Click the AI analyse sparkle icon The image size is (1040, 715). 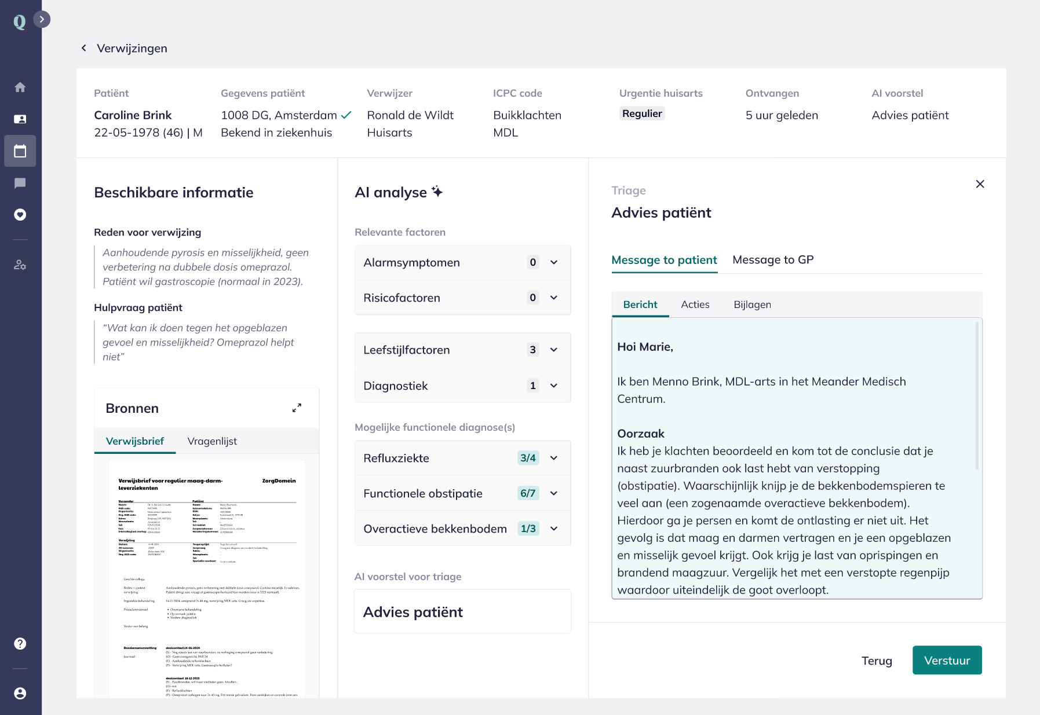pos(437,192)
